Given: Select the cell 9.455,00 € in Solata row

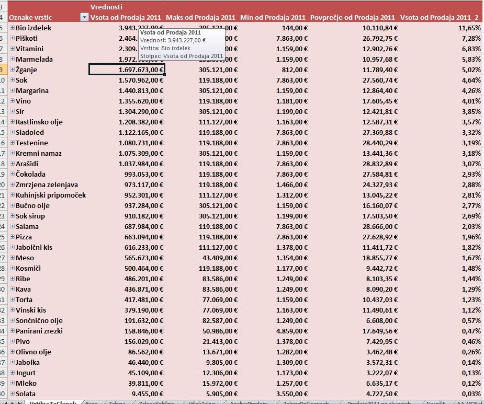Looking at the screenshot, I should coord(127,394).
